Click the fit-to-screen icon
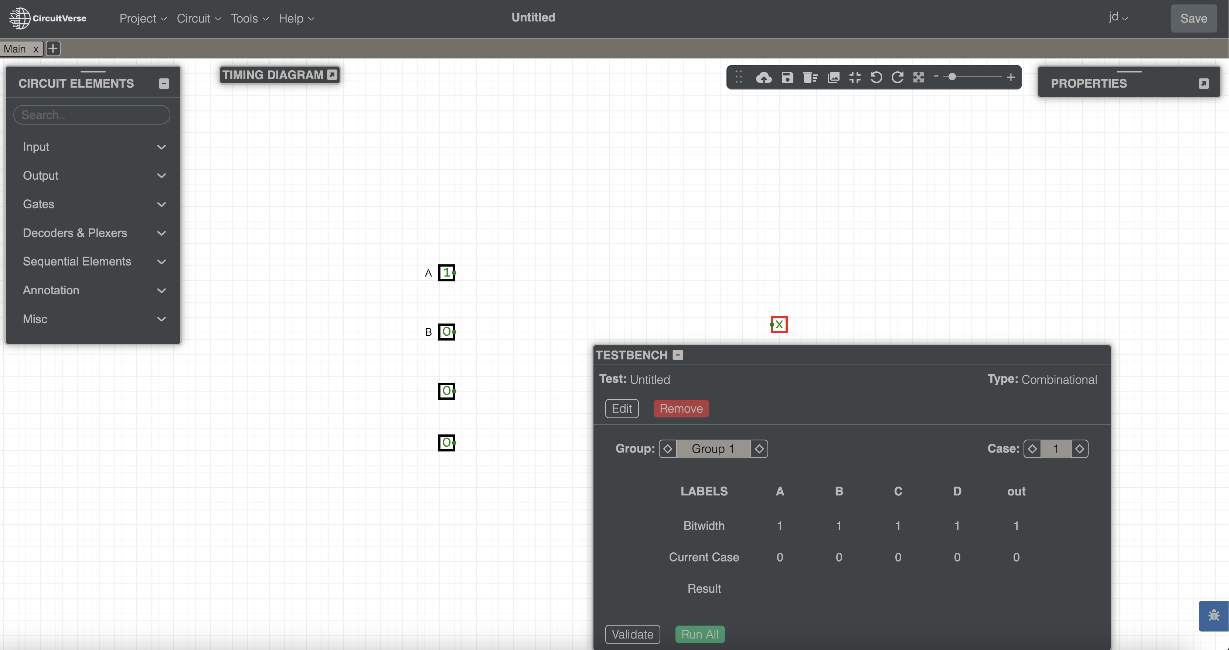 point(855,77)
